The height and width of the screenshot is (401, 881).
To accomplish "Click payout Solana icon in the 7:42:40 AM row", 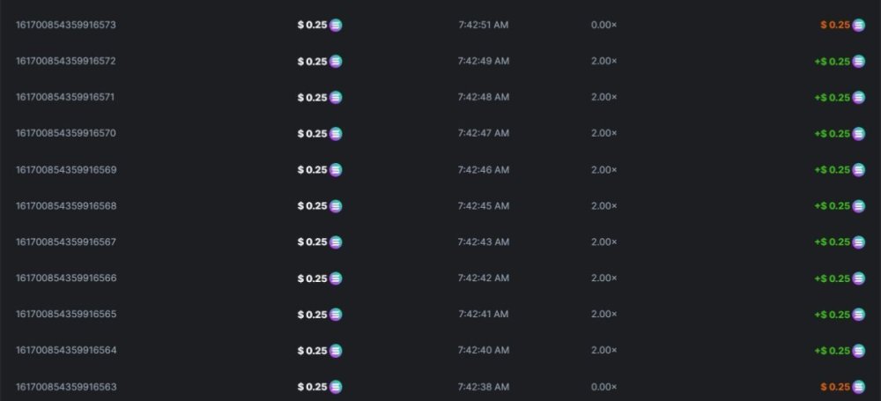I will (858, 351).
